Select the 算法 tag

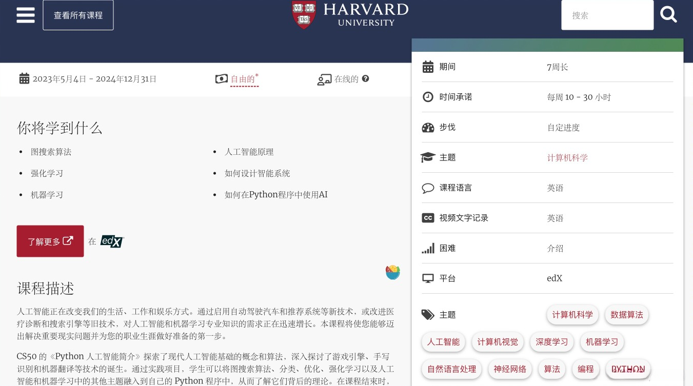tap(552, 369)
